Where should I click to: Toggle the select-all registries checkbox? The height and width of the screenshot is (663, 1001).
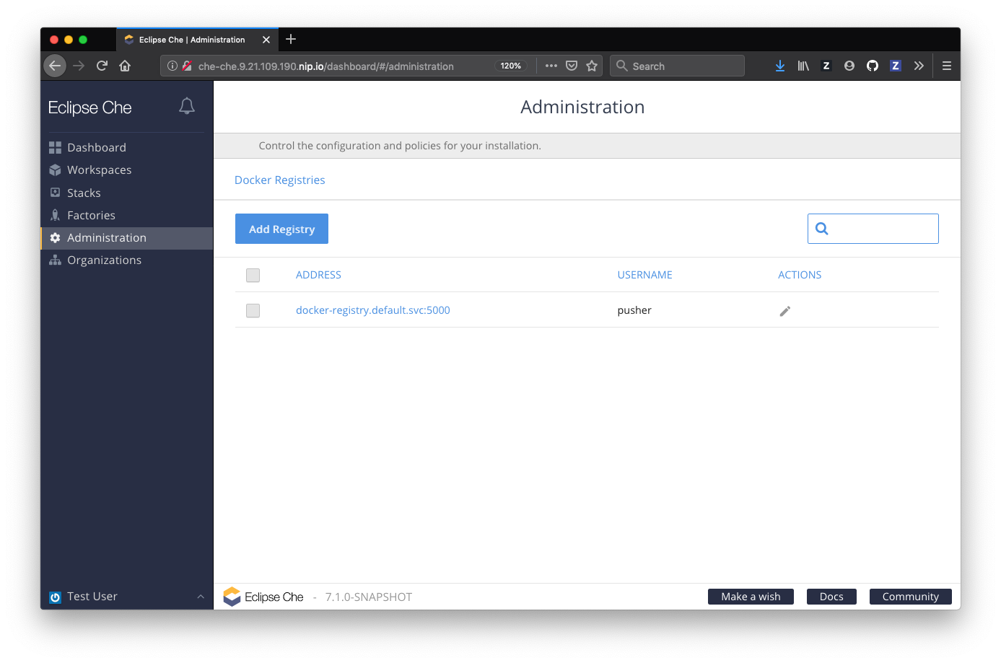253,275
